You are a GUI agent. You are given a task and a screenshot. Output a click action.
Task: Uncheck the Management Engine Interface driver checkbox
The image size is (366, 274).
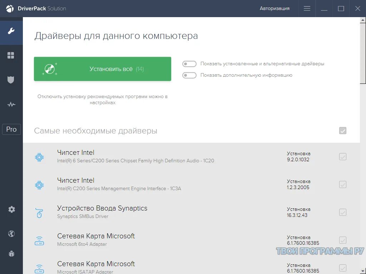point(343,184)
